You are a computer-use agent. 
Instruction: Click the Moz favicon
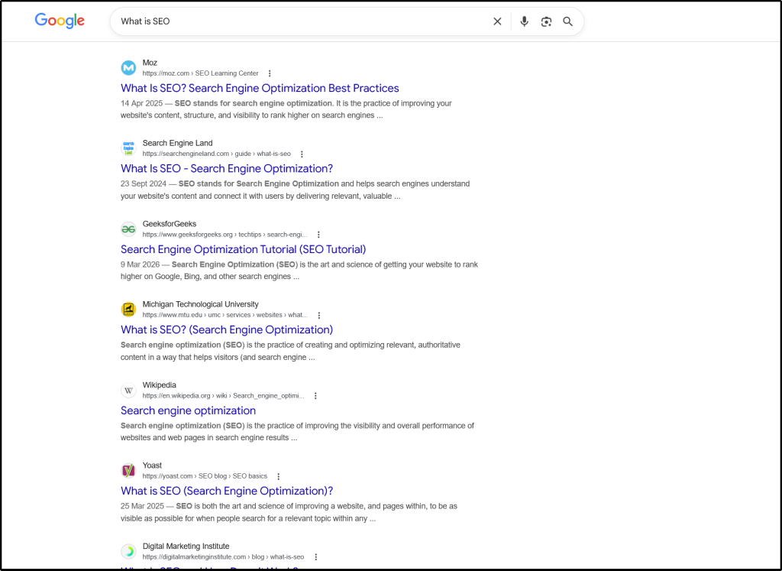128,67
